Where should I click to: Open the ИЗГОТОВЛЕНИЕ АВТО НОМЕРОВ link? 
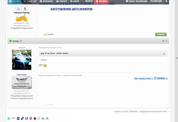(x=71, y=9)
